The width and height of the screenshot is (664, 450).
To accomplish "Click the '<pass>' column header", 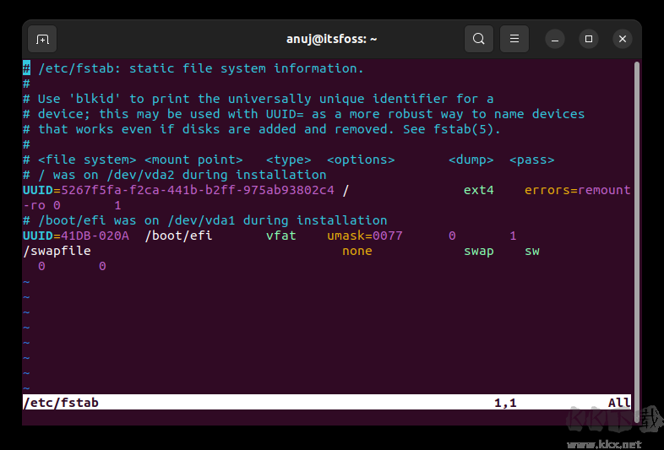I will (x=532, y=160).
